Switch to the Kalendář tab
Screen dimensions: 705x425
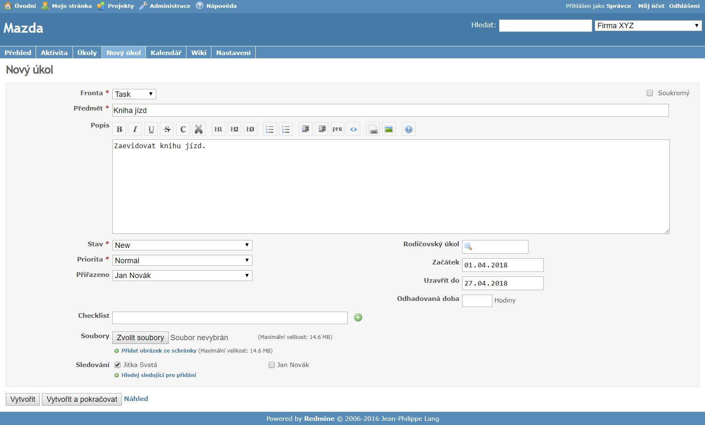coord(166,53)
